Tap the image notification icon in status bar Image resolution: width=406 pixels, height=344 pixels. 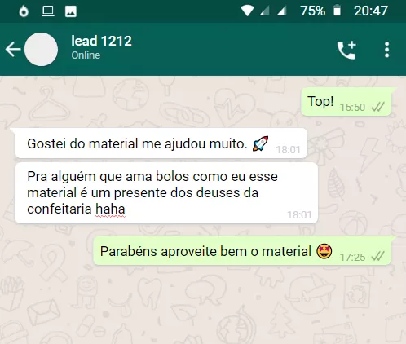click(x=71, y=11)
